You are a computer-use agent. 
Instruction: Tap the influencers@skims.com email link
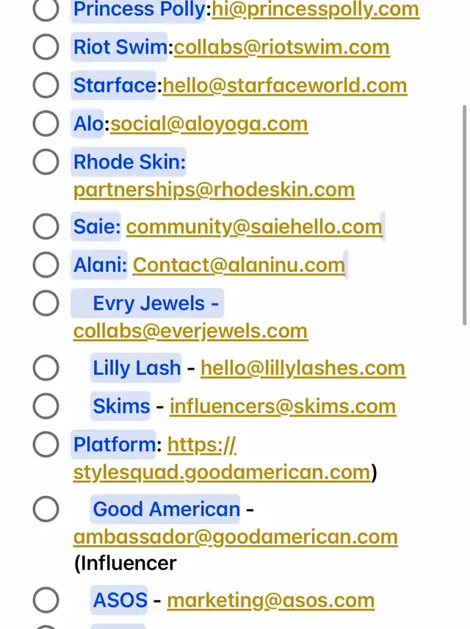click(283, 406)
